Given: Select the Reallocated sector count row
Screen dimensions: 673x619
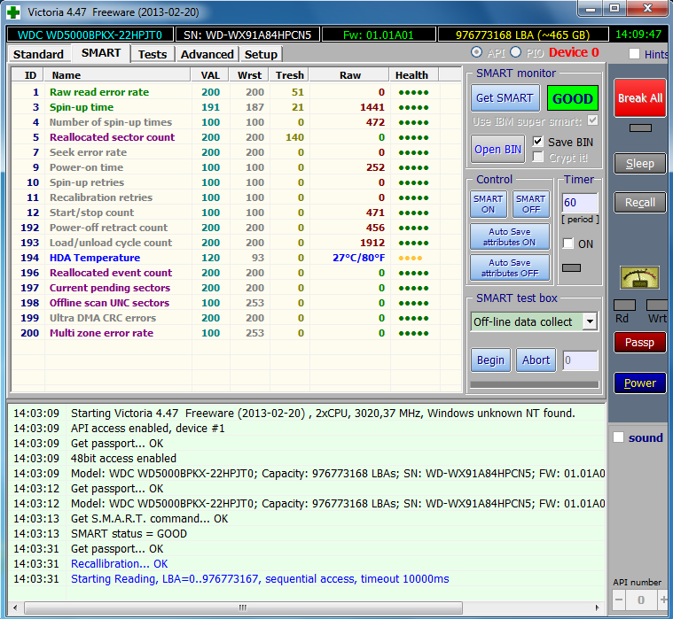Looking at the screenshot, I should point(236,137).
